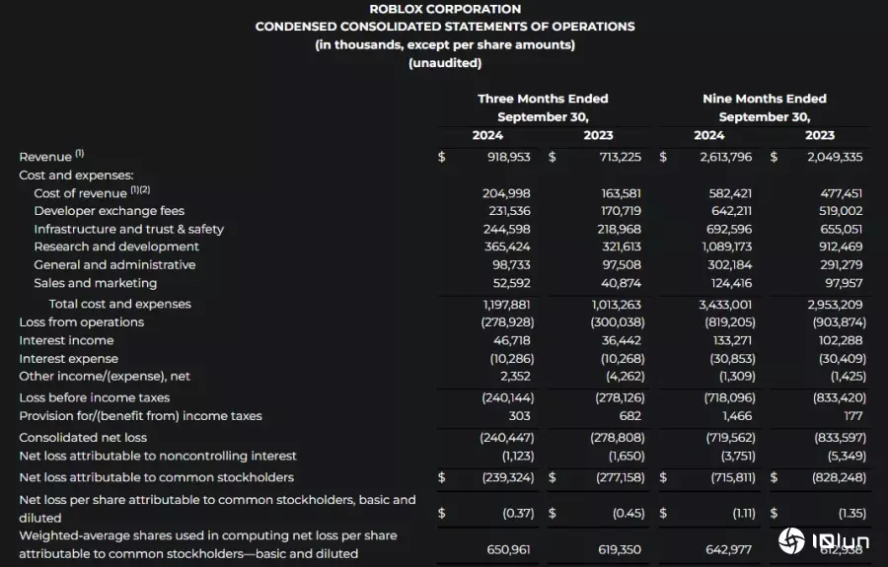Click revenue value 713,225
This screenshot has width=888, height=567.
(621, 157)
